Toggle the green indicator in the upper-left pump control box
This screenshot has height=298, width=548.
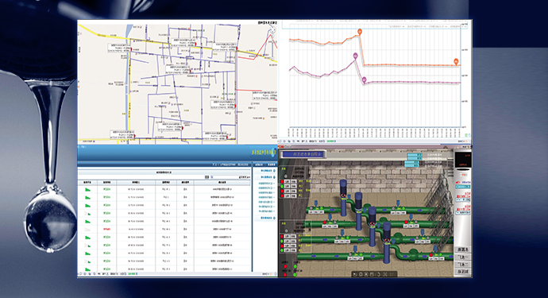pyautogui.click(x=283, y=187)
